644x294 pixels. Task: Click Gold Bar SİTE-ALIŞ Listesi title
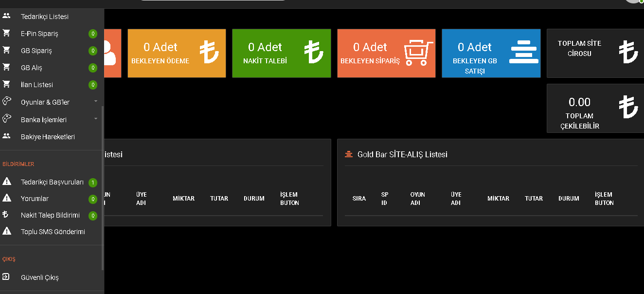tap(402, 154)
